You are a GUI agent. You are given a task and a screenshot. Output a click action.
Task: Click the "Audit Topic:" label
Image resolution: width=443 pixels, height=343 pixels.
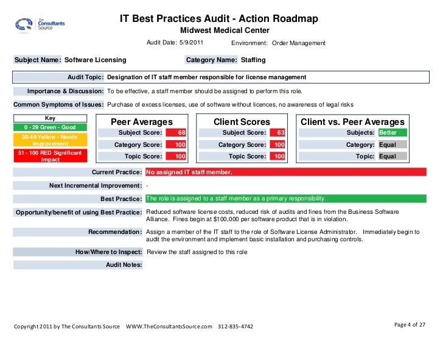point(59,77)
